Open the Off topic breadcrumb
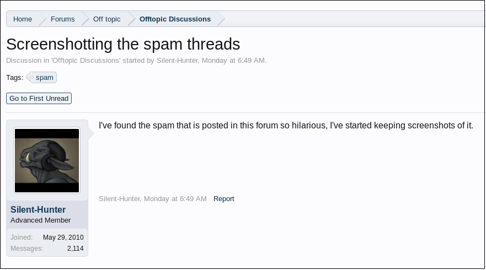Image resolution: width=486 pixels, height=270 pixels. click(x=106, y=19)
